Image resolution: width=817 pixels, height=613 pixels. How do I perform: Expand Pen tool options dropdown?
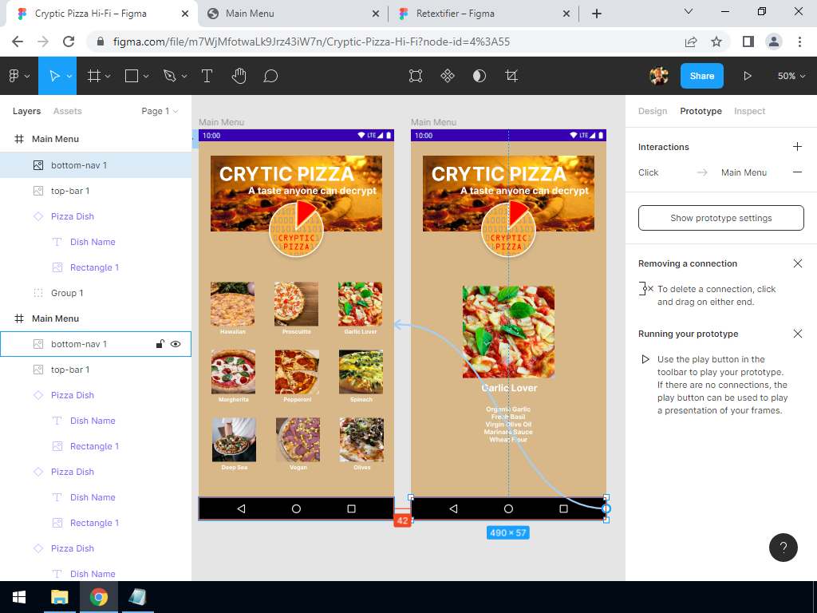[184, 76]
